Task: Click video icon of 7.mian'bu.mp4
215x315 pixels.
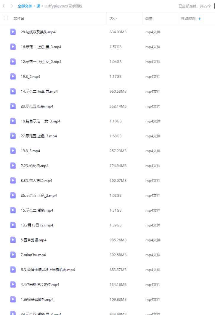Action: point(13,255)
